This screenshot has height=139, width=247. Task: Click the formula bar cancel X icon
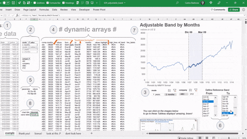9,15
